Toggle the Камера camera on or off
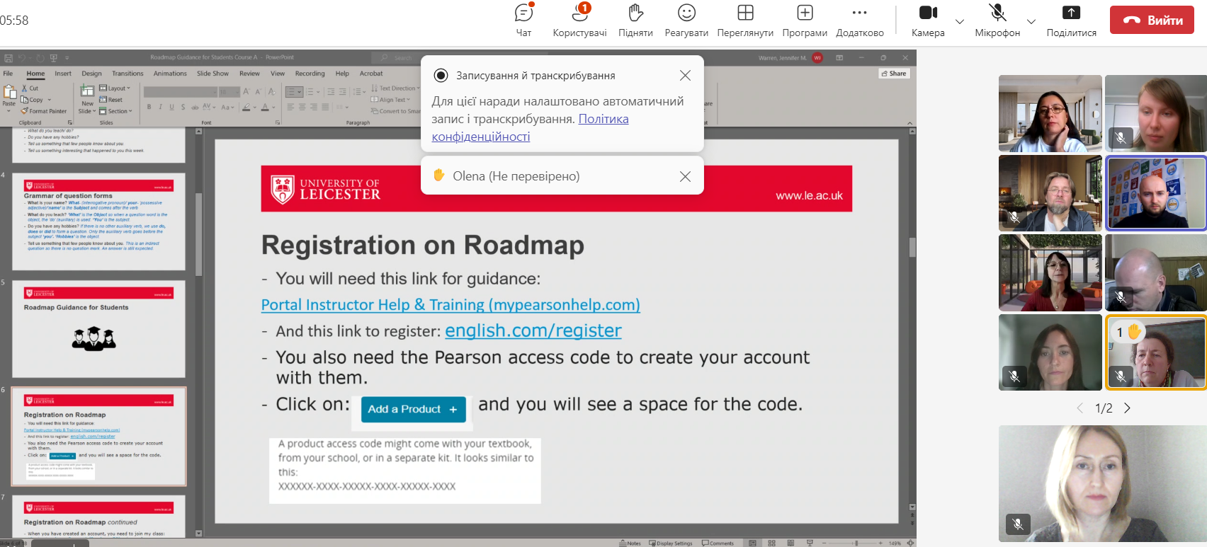The width and height of the screenshot is (1207, 547). (928, 21)
